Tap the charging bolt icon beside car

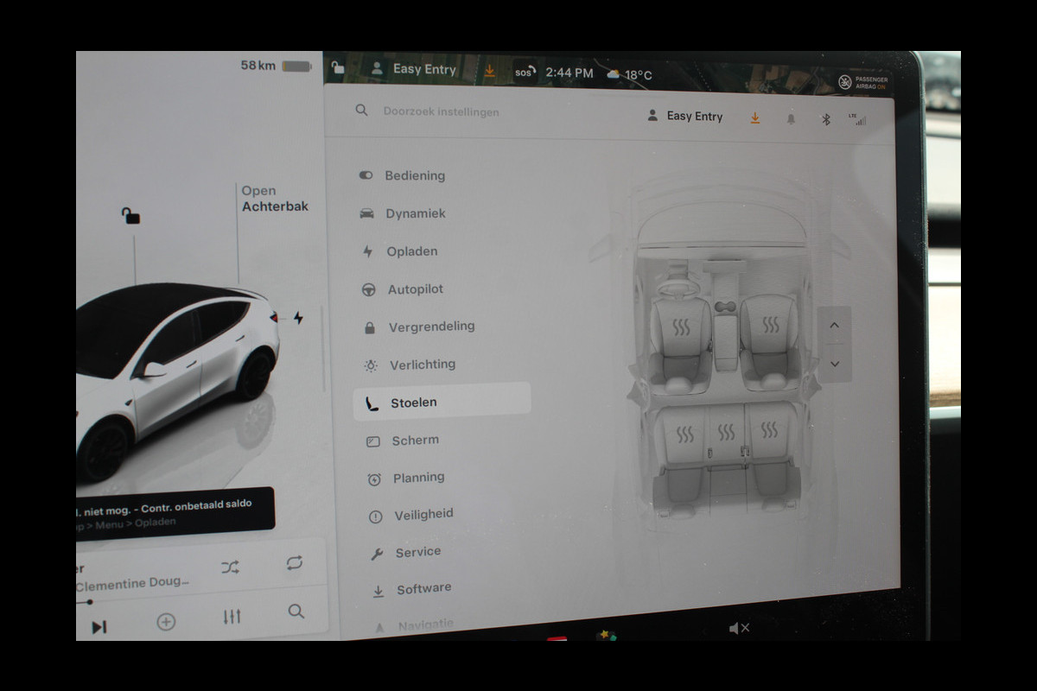(298, 318)
